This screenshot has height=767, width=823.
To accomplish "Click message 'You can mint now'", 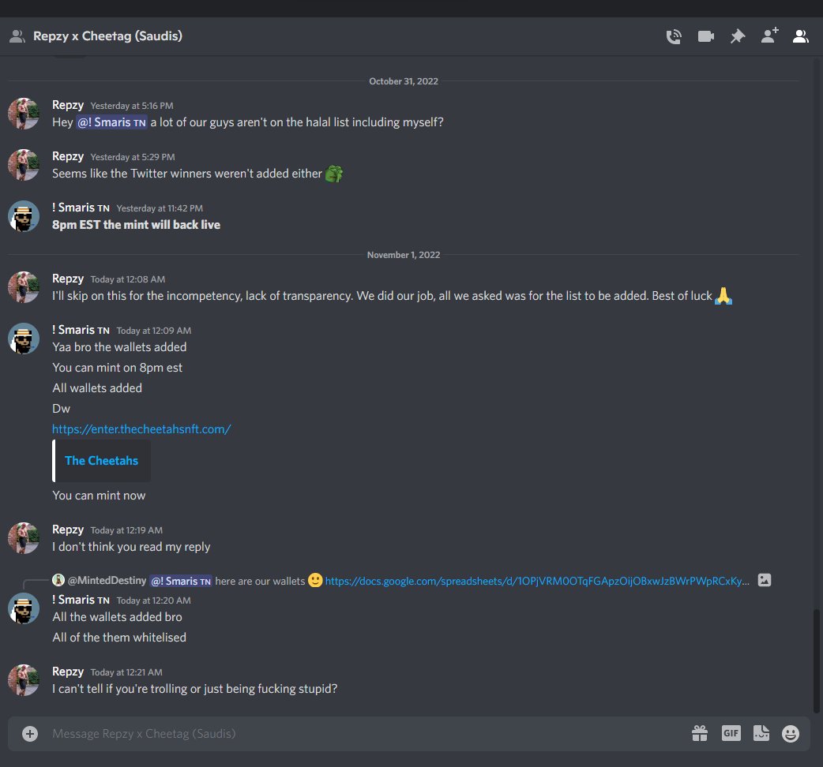I will [99, 496].
